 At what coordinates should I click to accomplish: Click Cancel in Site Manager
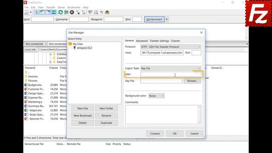(x=195, y=133)
